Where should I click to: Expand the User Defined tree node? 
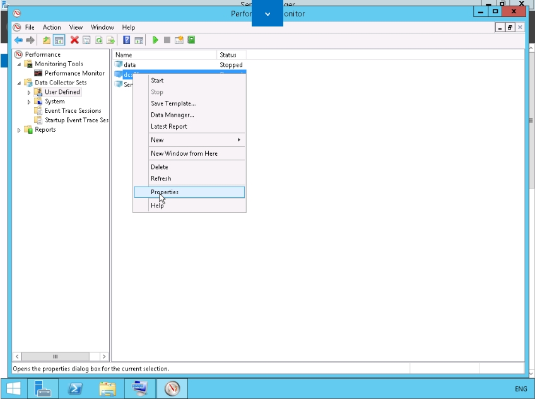[x=29, y=93]
